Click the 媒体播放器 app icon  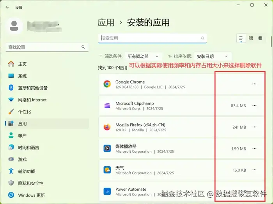(107, 148)
